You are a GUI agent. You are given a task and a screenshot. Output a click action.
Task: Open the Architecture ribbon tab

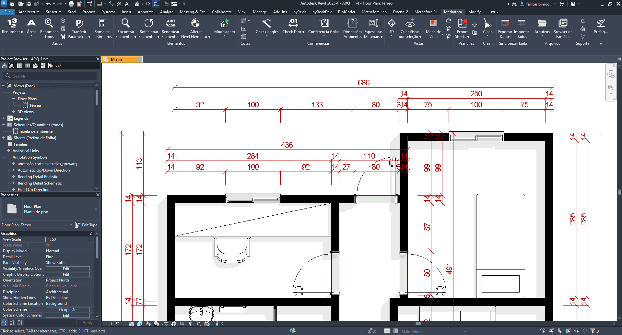click(x=29, y=12)
